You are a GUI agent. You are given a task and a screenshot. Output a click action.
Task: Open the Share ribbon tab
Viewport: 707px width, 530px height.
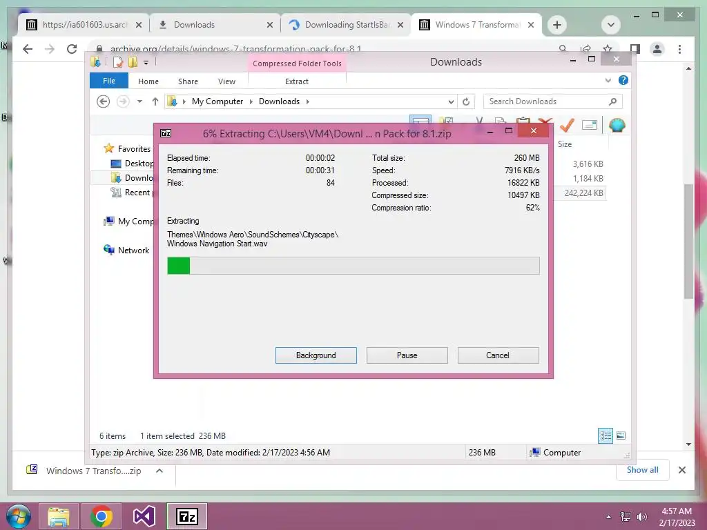pos(188,81)
